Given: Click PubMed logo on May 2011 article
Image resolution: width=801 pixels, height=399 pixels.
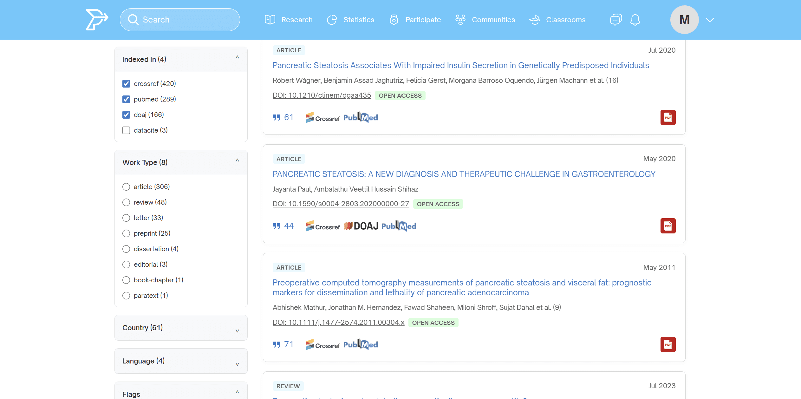Looking at the screenshot, I should coord(361,345).
